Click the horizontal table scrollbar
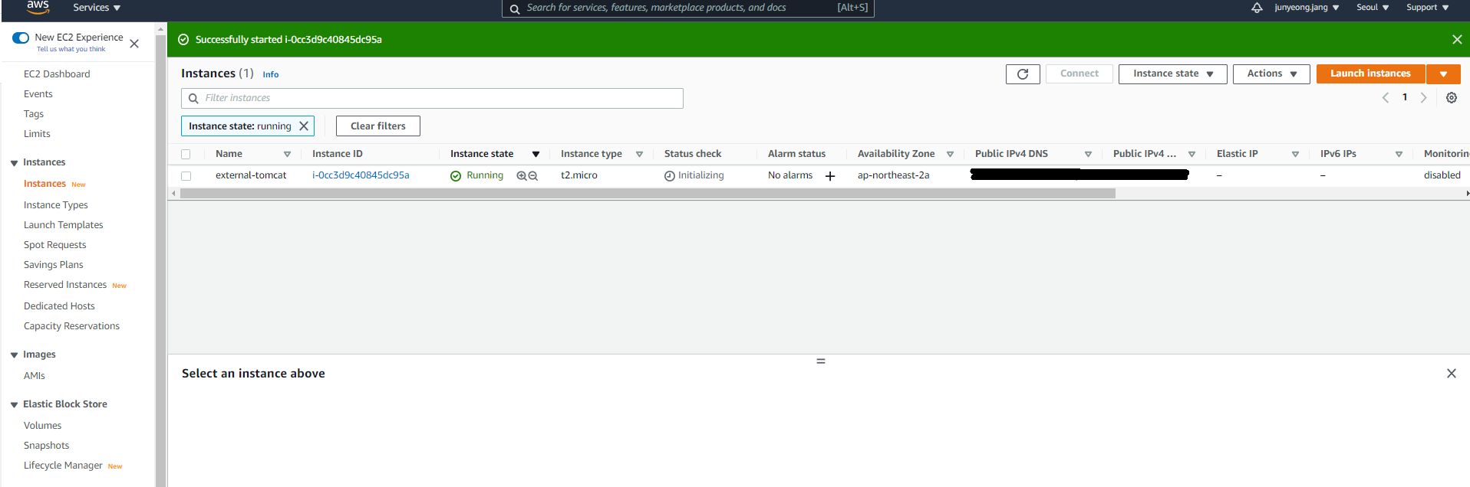 (648, 194)
